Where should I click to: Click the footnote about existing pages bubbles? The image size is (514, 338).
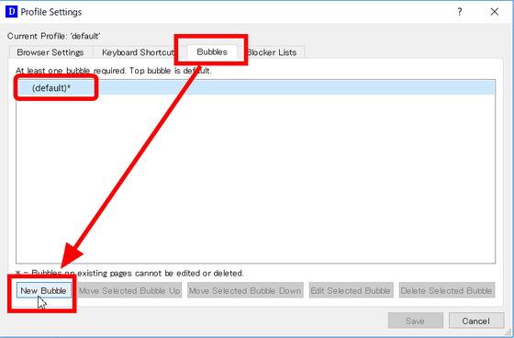[129, 273]
